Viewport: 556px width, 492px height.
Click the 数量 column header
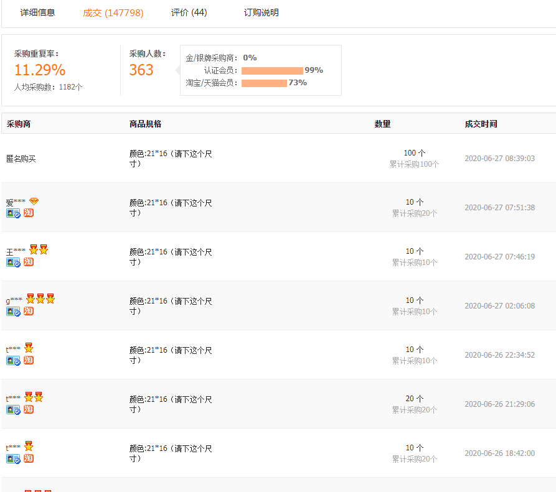[382, 123]
